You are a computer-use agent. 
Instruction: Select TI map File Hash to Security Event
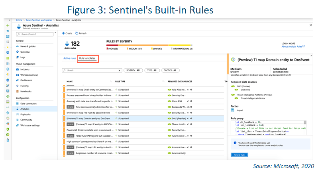click(x=143, y=113)
